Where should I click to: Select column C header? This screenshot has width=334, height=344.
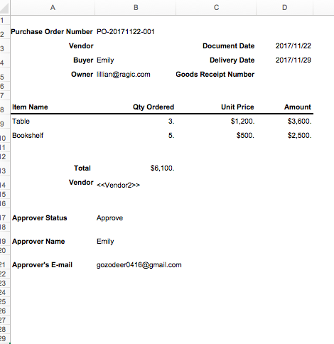pos(216,7)
